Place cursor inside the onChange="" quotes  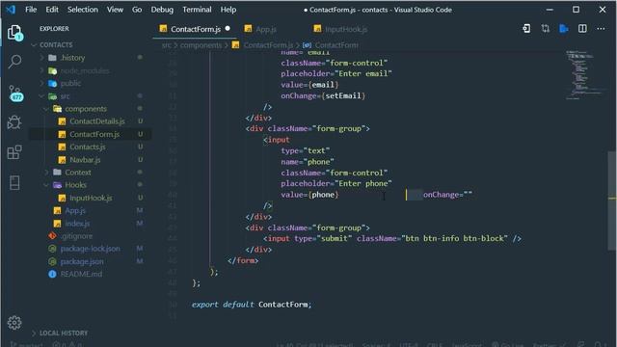468,195
